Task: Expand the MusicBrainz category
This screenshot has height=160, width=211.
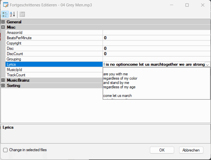Action: click(3, 80)
